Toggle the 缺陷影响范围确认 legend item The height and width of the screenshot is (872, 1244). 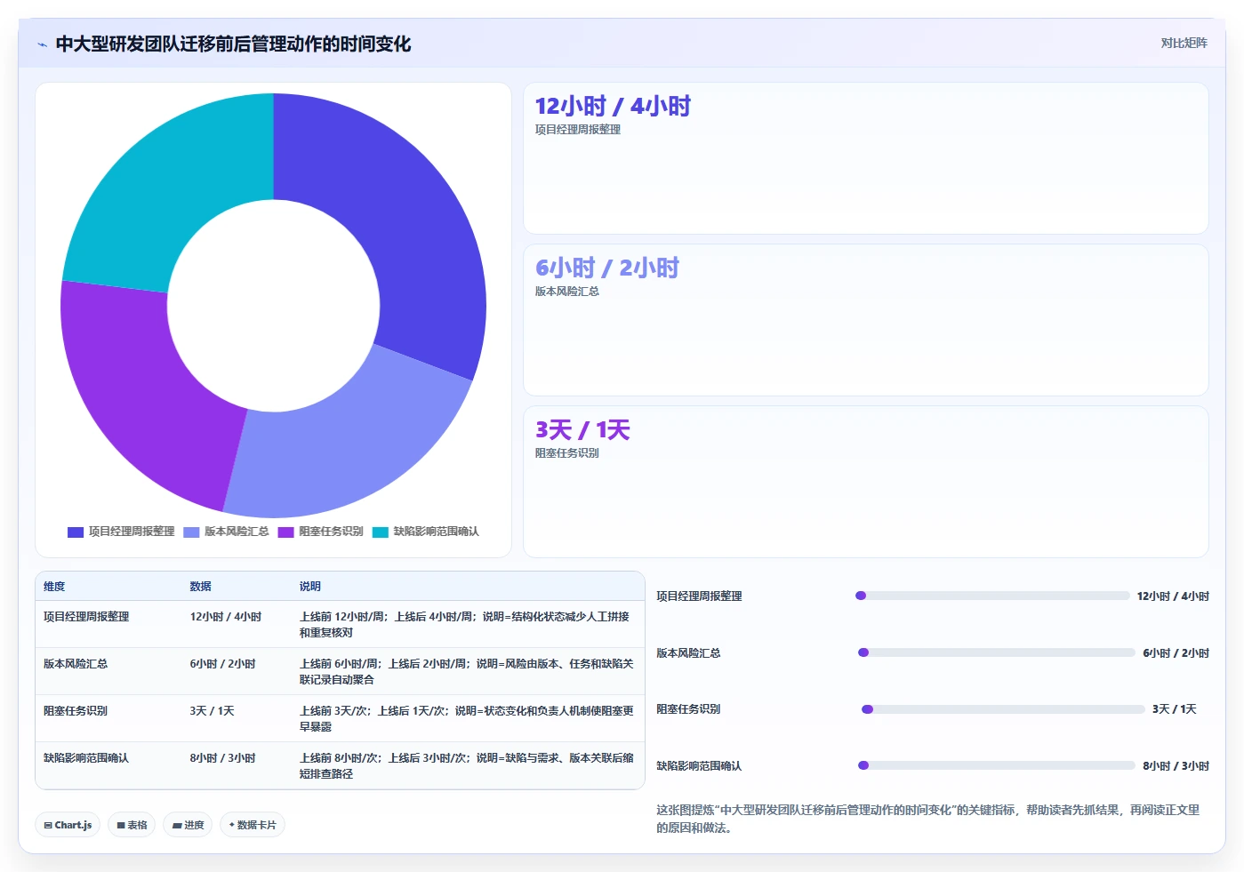point(425,532)
